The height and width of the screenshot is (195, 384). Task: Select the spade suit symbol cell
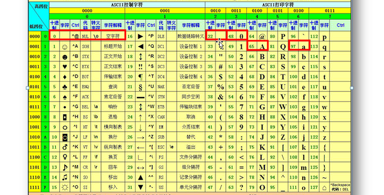pos(65,97)
